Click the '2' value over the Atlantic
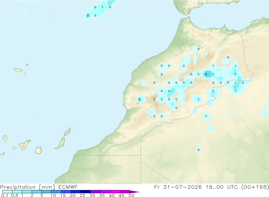Screen dimensions: 269x197 tap(88, 15)
